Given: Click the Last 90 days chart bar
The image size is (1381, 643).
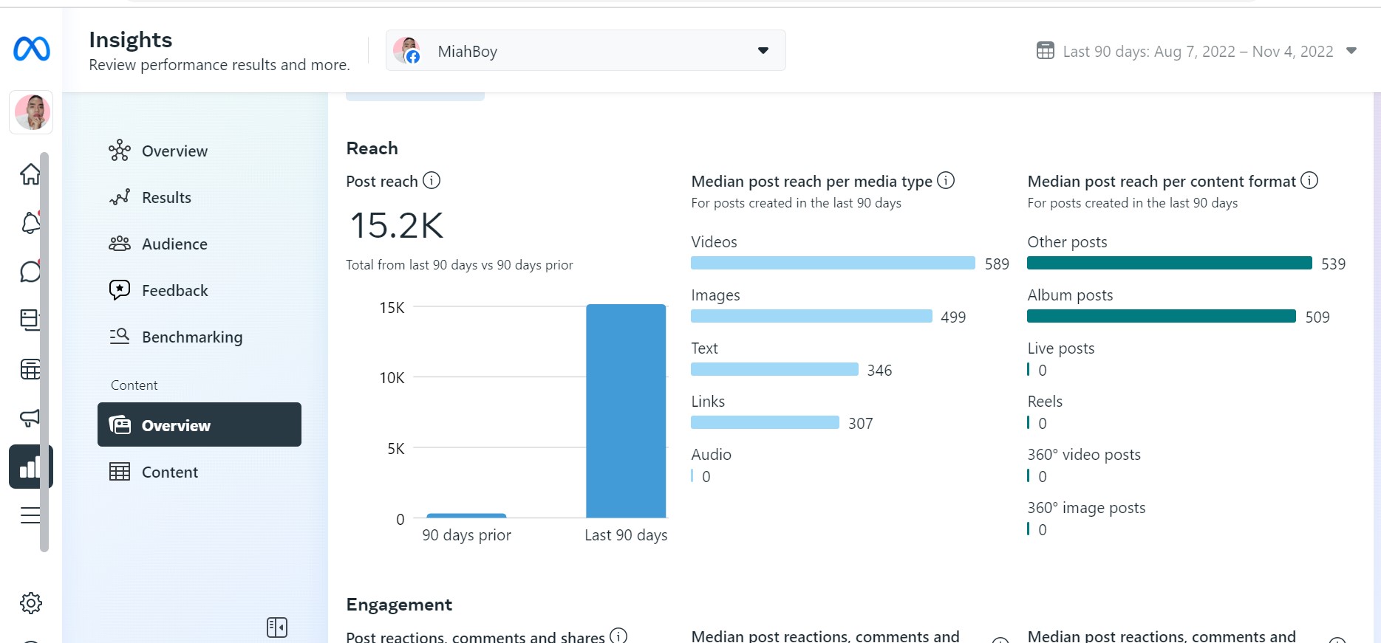Looking at the screenshot, I should [626, 411].
